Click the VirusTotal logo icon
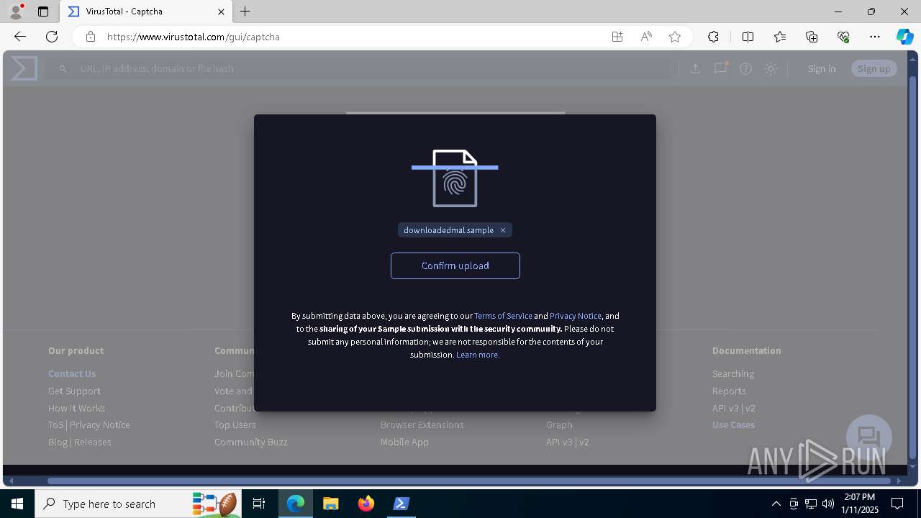This screenshot has width=921, height=518. point(24,68)
